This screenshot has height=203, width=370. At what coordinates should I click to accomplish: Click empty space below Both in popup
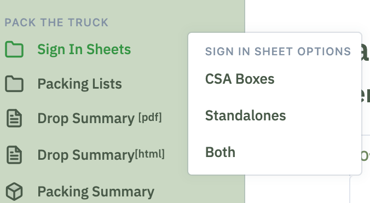pyautogui.click(x=275, y=167)
